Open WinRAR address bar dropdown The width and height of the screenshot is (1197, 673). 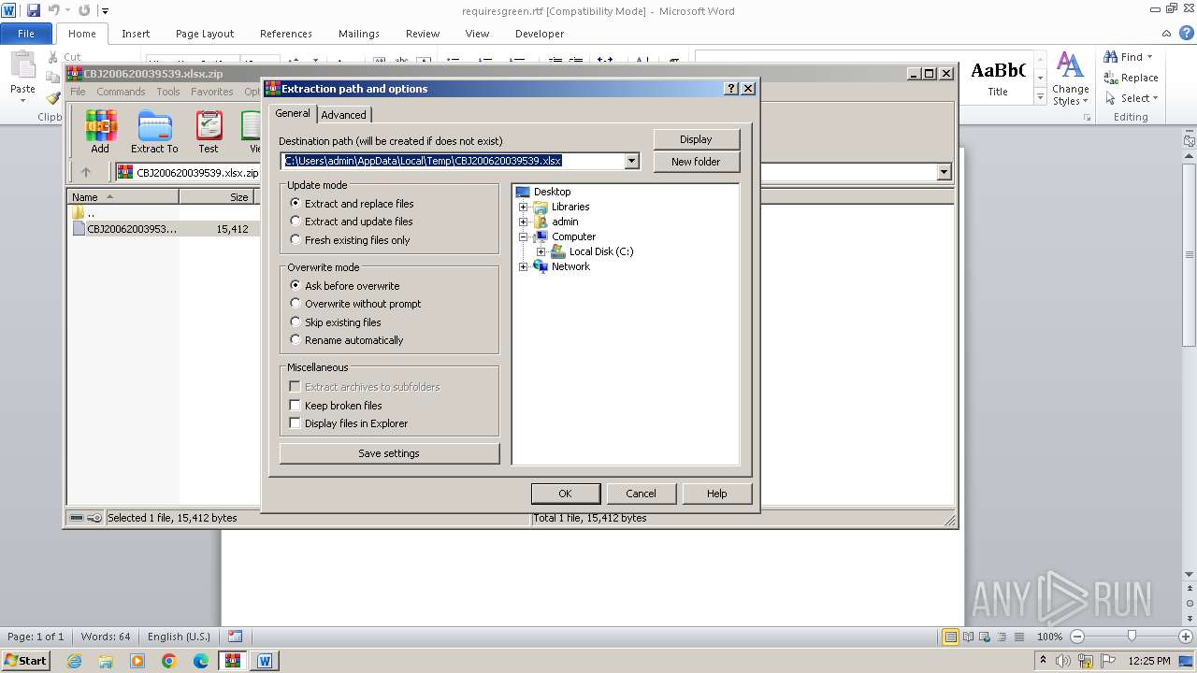pos(944,172)
